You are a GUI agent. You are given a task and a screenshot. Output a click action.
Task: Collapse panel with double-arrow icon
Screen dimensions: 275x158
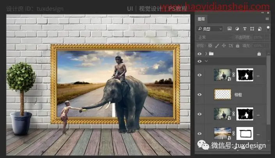coord(263,13)
